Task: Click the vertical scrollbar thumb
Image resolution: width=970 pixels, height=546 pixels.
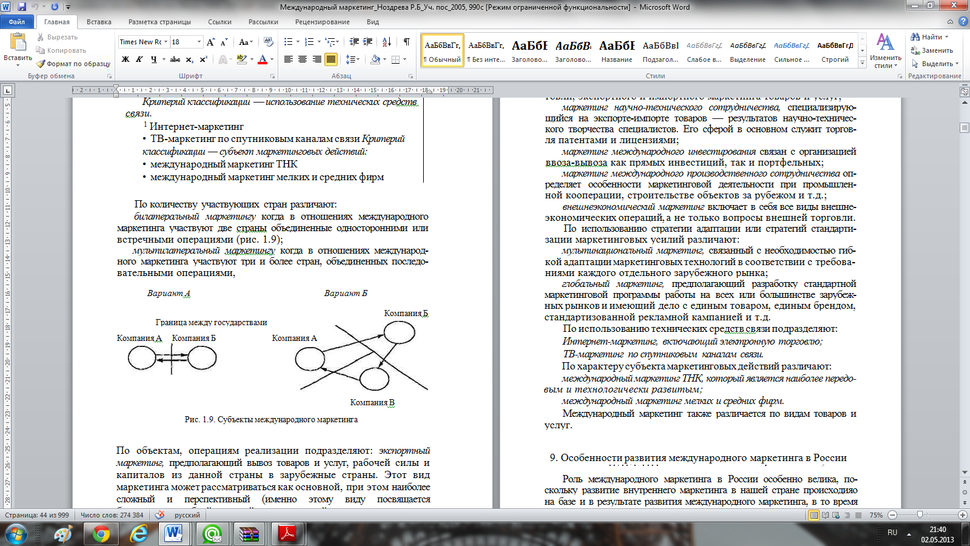Action: [x=965, y=128]
